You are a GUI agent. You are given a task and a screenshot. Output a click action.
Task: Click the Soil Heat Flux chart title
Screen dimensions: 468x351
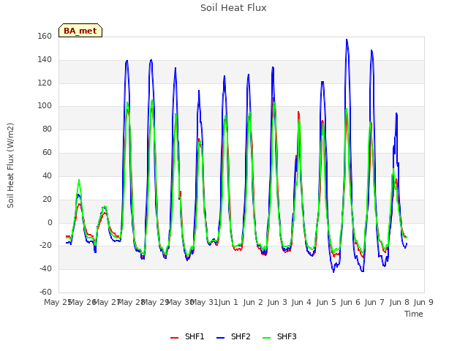click(x=233, y=8)
